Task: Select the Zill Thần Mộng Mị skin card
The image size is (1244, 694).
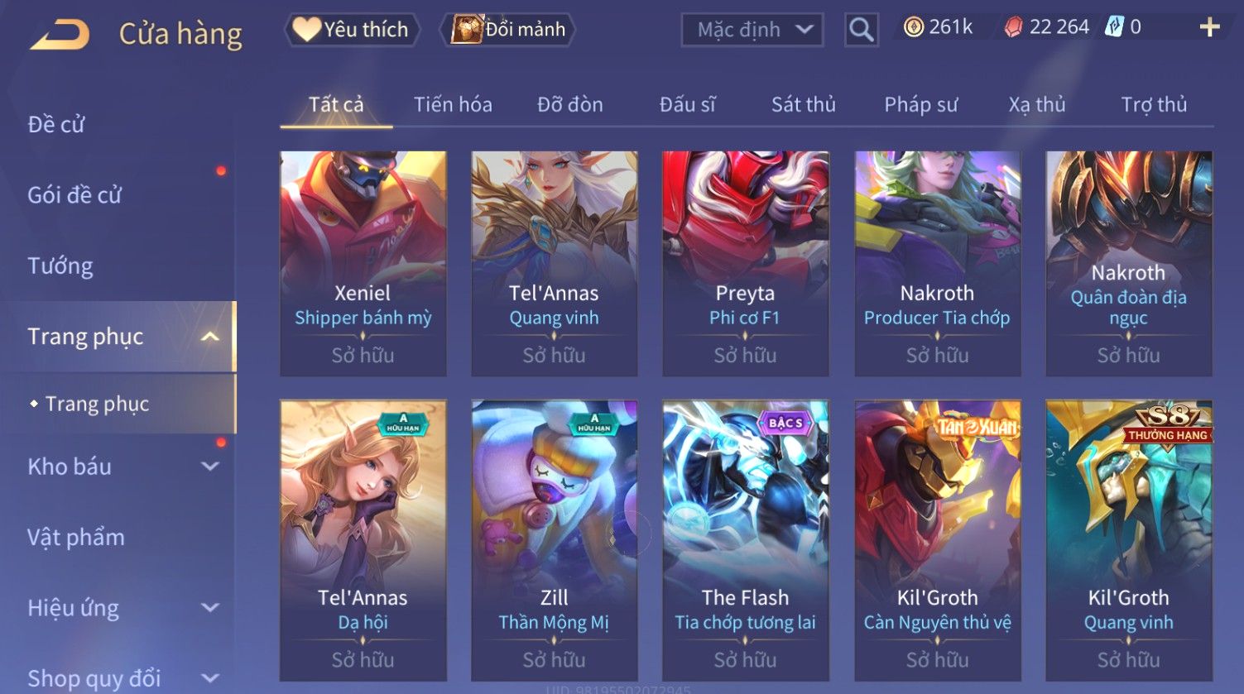Action: click(554, 540)
